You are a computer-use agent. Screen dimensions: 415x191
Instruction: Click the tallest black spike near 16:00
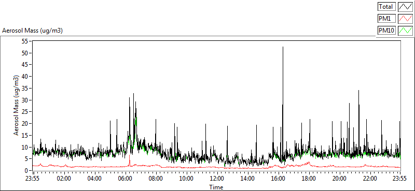[283, 48]
